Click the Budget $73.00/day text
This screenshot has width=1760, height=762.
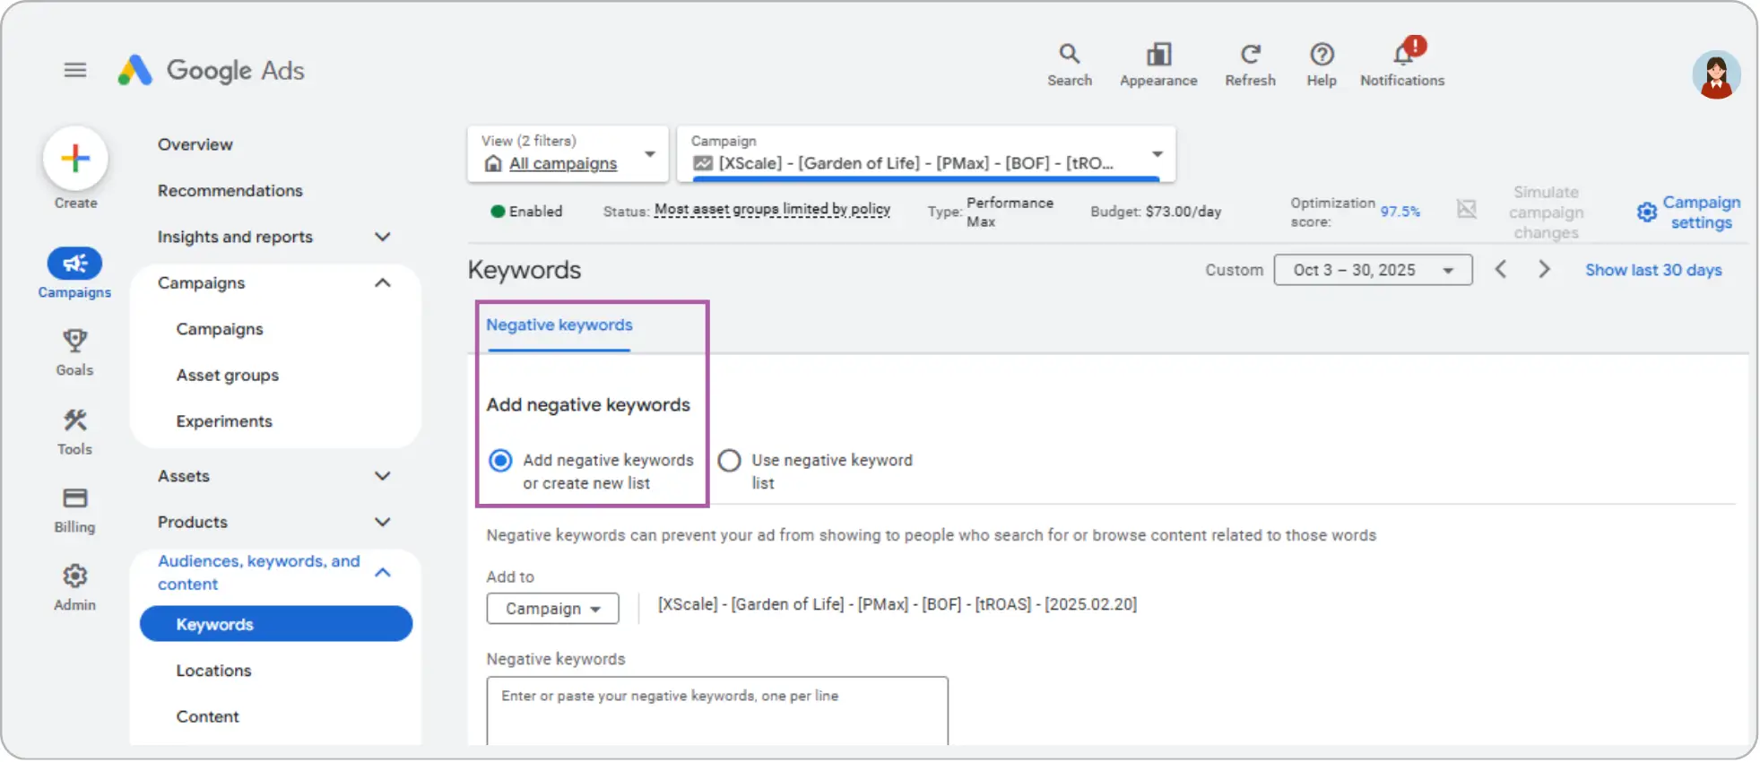[1156, 212]
